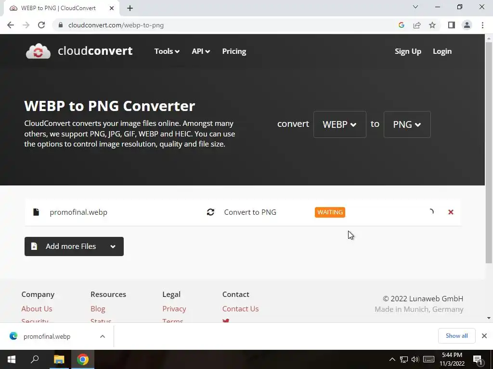This screenshot has width=493, height=369.
Task: Open the Chrome three-dot menu
Action: (x=482, y=25)
